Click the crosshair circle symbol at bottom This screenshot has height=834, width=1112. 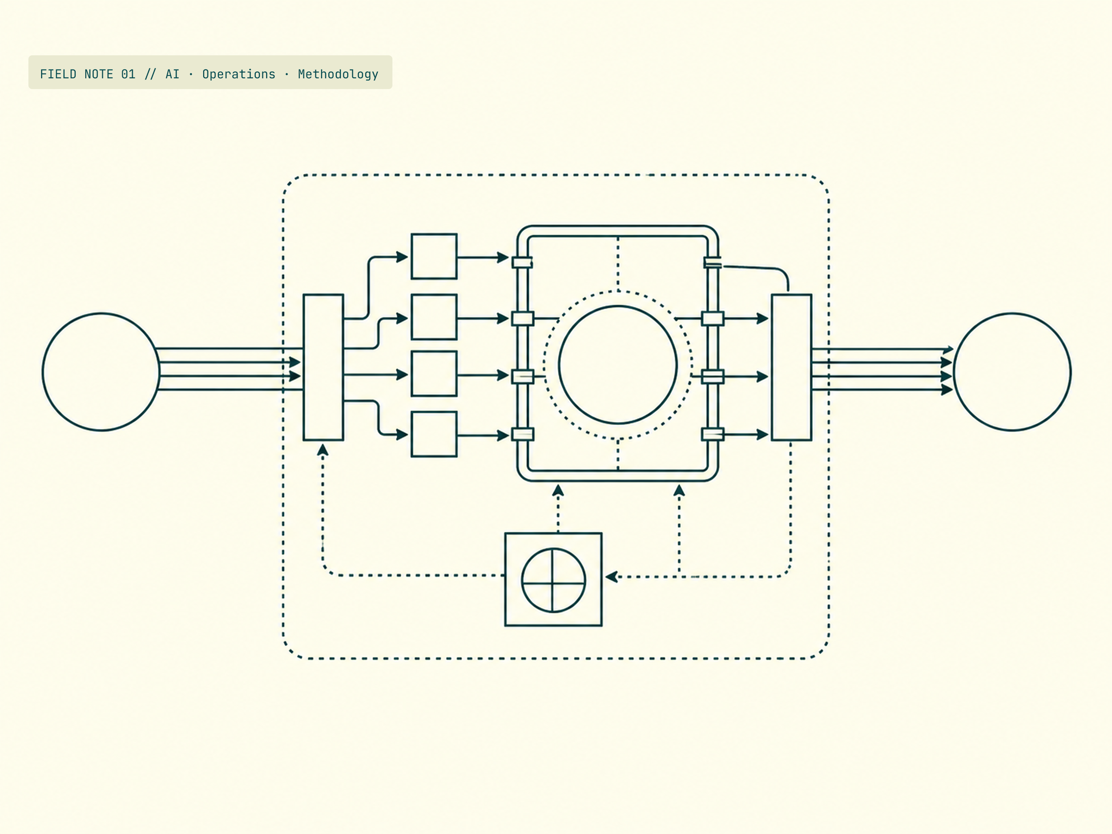click(553, 580)
